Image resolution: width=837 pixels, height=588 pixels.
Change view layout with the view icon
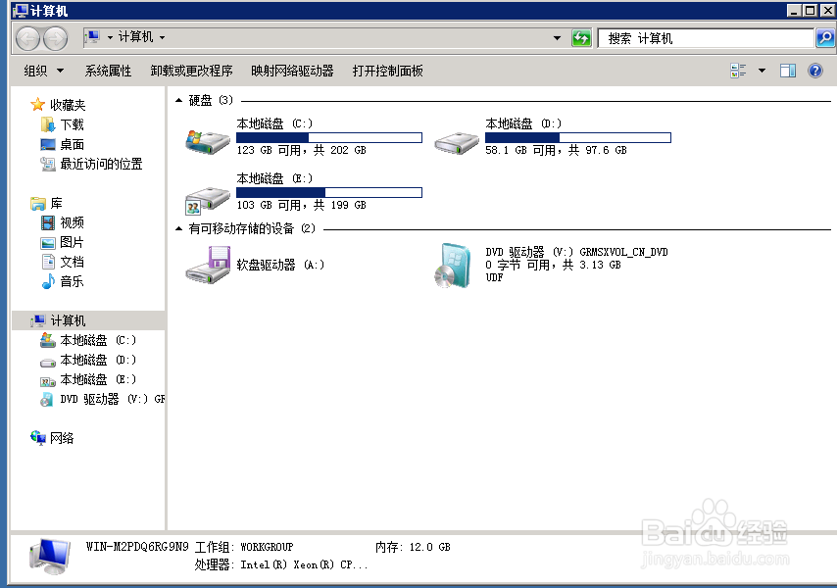(x=738, y=71)
